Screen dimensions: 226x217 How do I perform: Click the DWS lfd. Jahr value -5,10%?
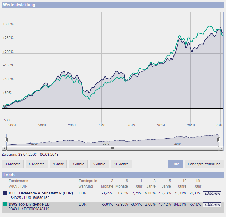[195, 204]
